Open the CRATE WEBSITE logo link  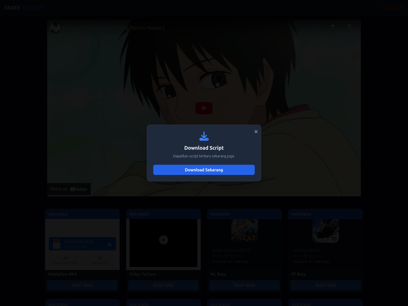point(23,8)
